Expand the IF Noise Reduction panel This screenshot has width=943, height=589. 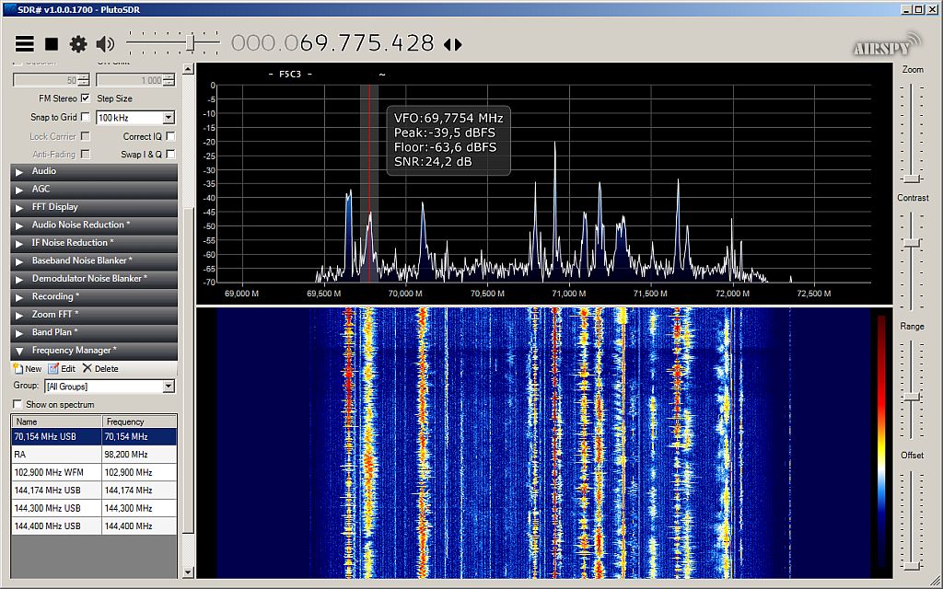click(x=94, y=243)
